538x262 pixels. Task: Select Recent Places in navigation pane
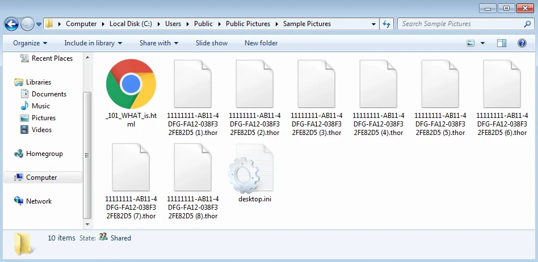(52, 58)
